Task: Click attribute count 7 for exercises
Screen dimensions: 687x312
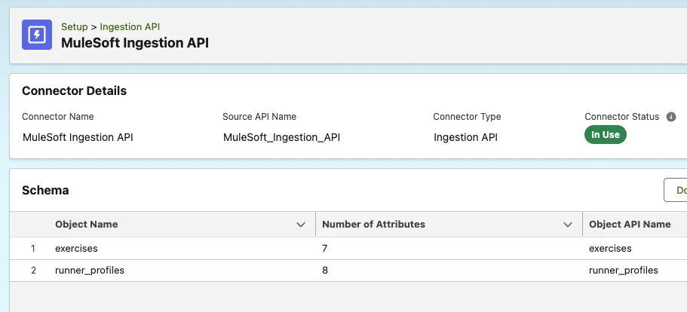Action: (325, 249)
